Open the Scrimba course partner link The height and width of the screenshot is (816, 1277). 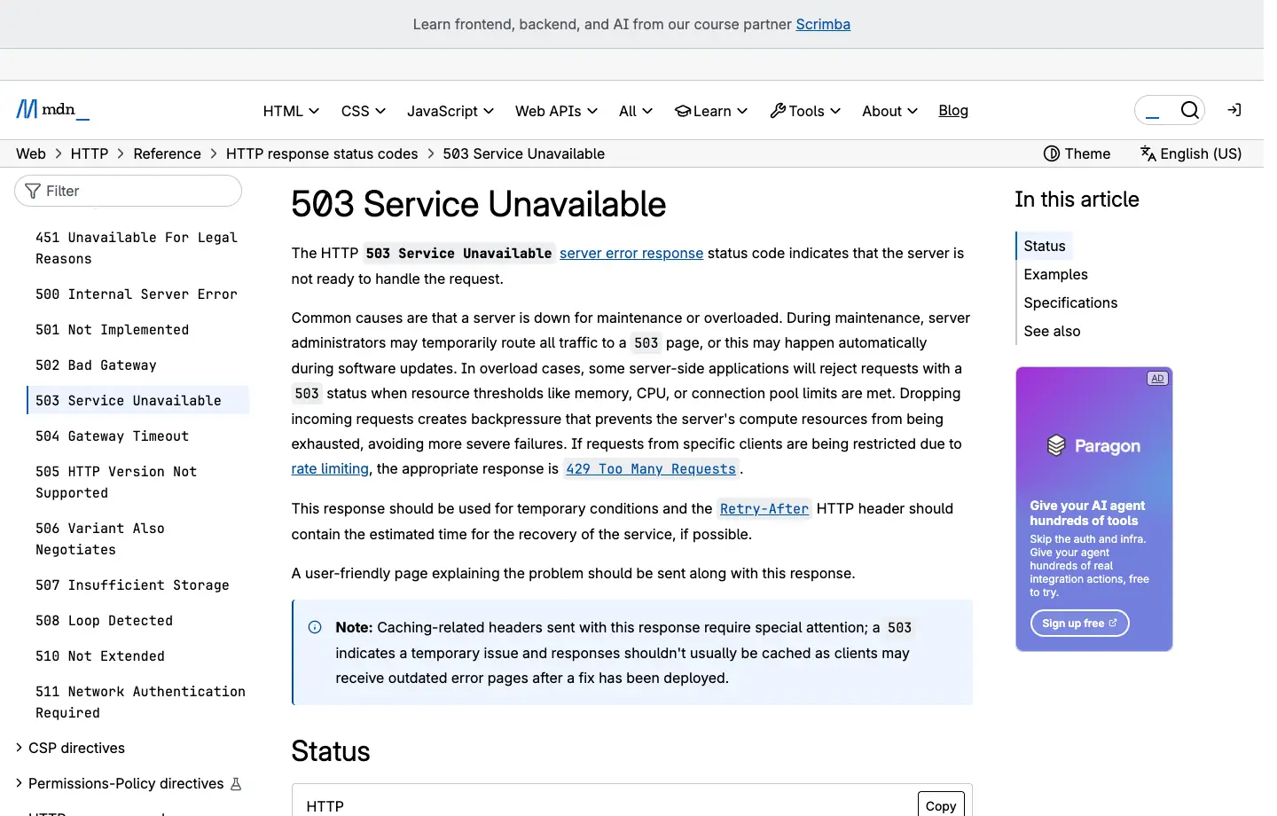(823, 24)
